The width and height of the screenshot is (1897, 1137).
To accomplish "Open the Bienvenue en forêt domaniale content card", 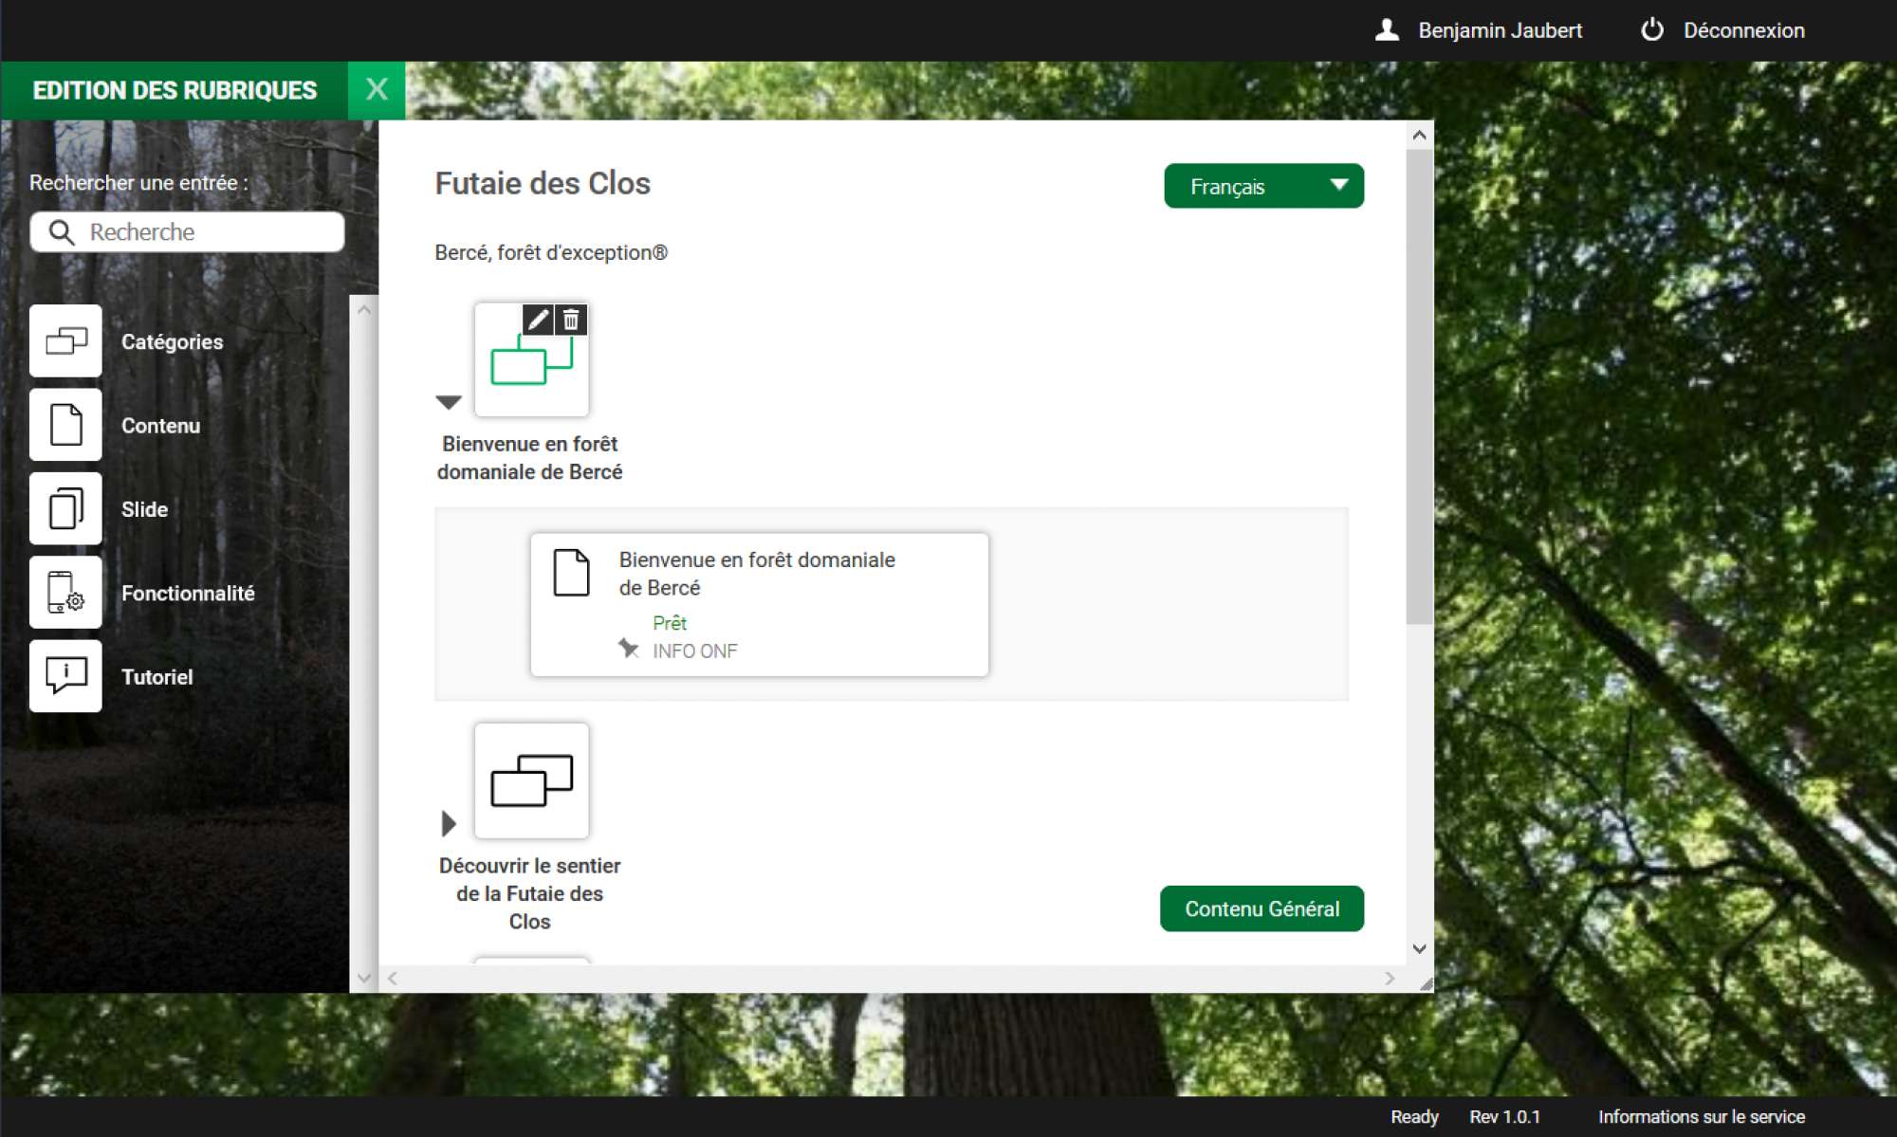I will [x=759, y=604].
